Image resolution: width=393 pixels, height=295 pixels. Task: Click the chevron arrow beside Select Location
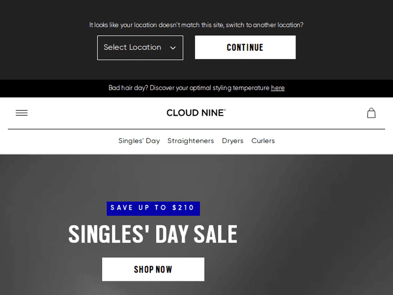tap(173, 48)
